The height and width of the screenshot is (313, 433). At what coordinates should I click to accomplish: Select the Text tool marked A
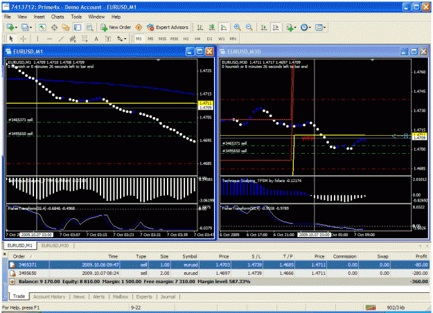96,39
